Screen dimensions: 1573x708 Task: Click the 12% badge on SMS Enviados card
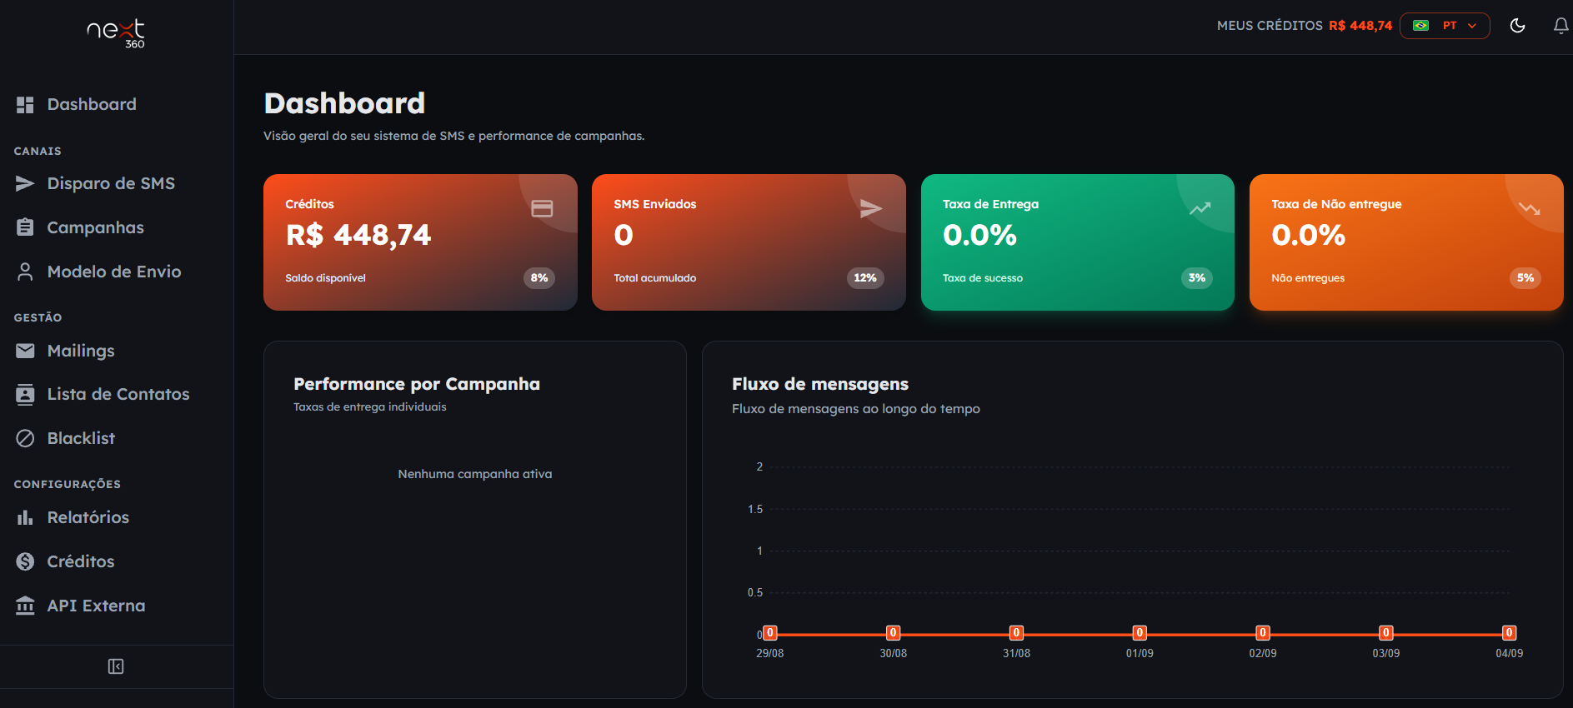[x=865, y=278]
